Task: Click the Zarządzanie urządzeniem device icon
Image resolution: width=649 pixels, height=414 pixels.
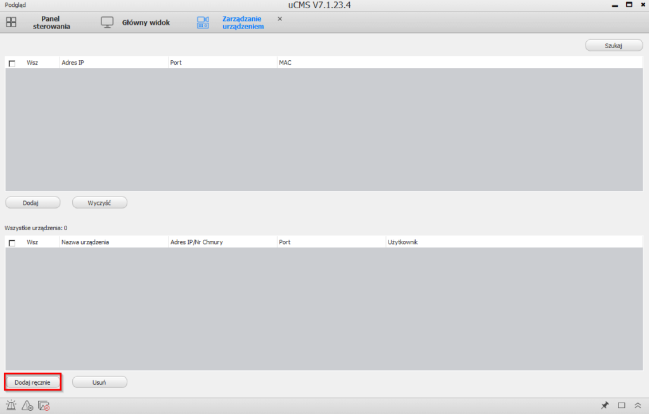Action: tap(203, 22)
